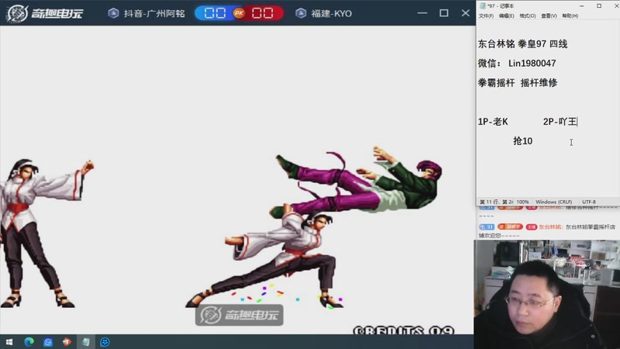
Task: Click the streamer webcam feed
Action: tap(547, 295)
